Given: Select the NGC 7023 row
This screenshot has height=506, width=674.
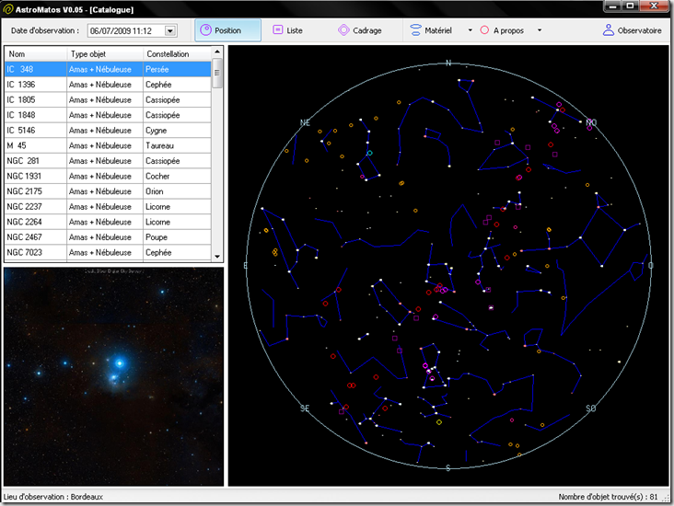Looking at the screenshot, I should point(108,252).
